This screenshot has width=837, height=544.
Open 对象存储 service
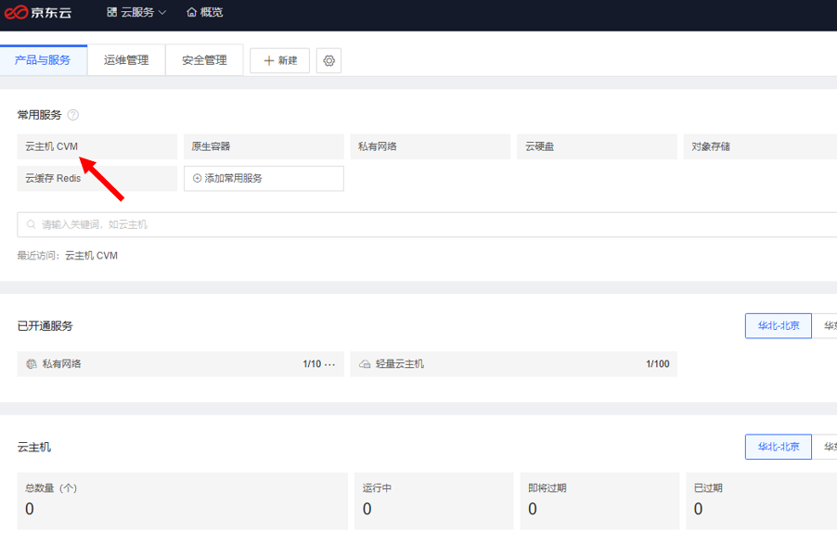pos(760,146)
